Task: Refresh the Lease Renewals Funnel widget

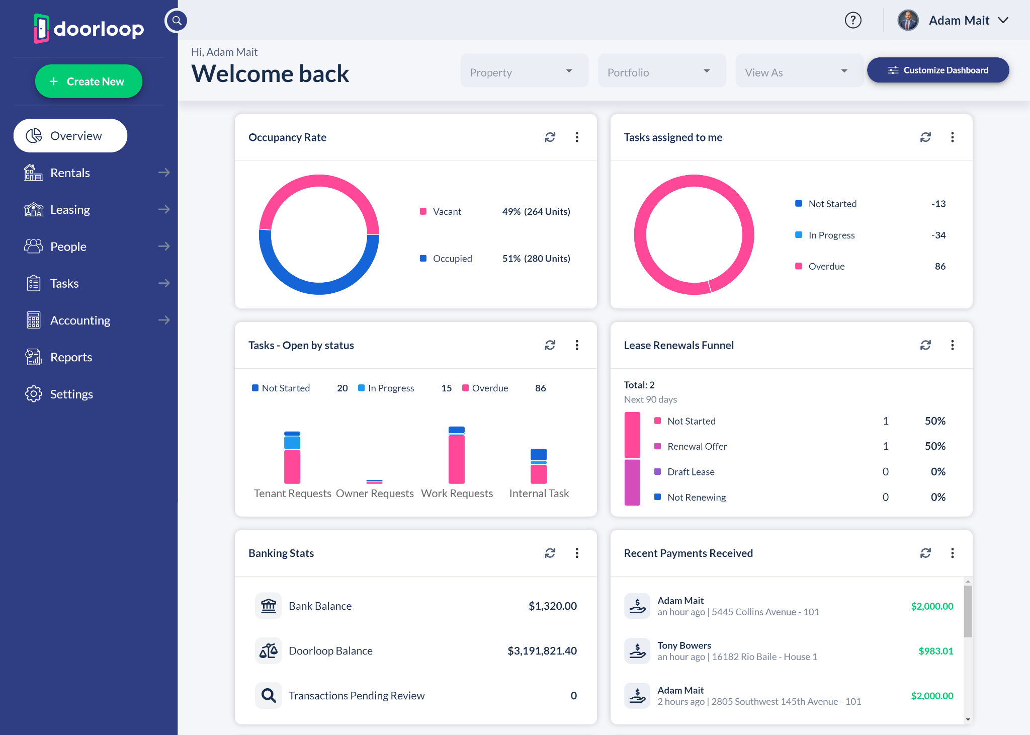Action: pos(926,345)
